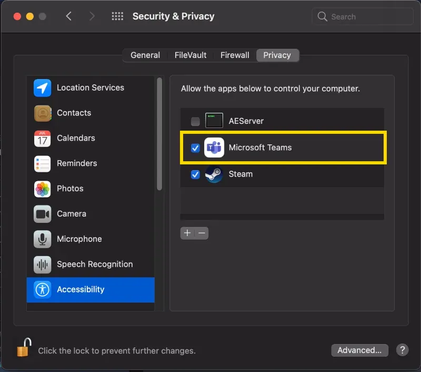421x372 pixels.
Task: Click the Camera icon in the sidebar
Action: [43, 214]
